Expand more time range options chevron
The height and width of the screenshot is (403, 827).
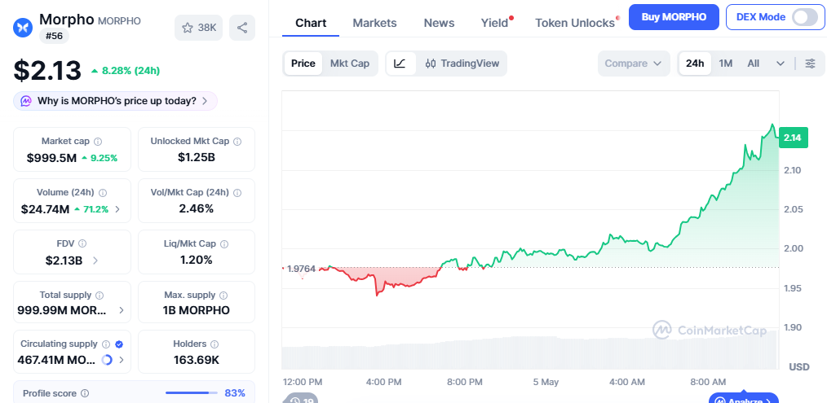781,64
